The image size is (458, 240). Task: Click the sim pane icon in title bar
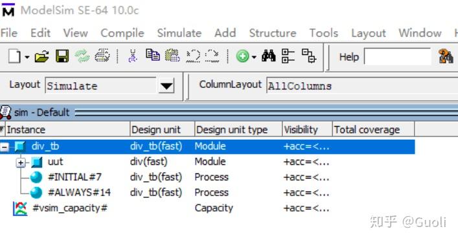[x=6, y=113]
